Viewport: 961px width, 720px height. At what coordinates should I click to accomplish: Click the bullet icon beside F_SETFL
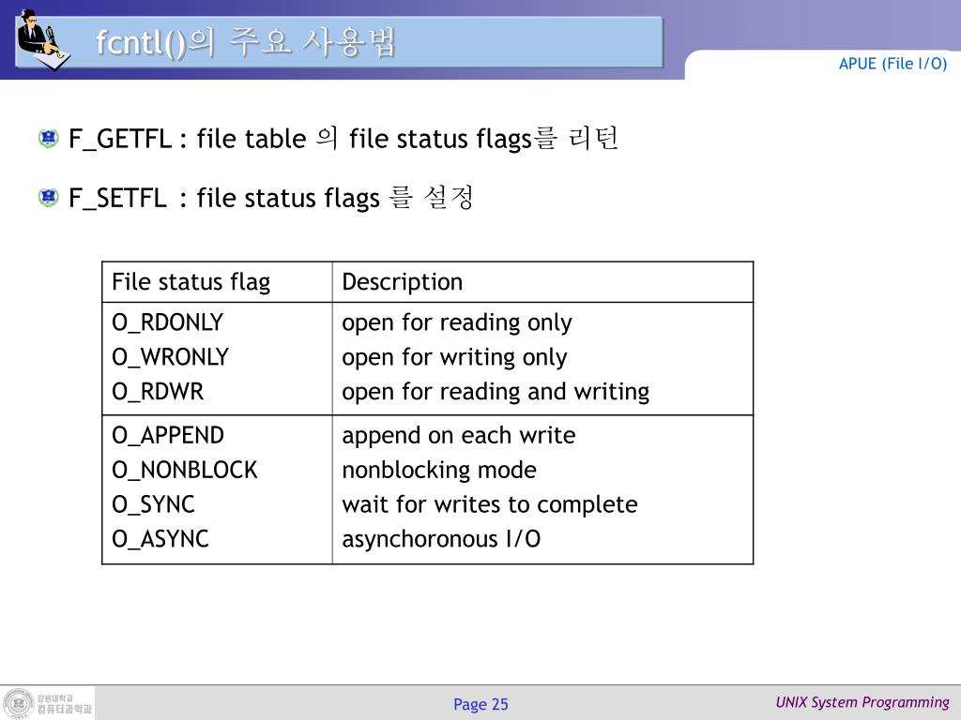tap(49, 197)
